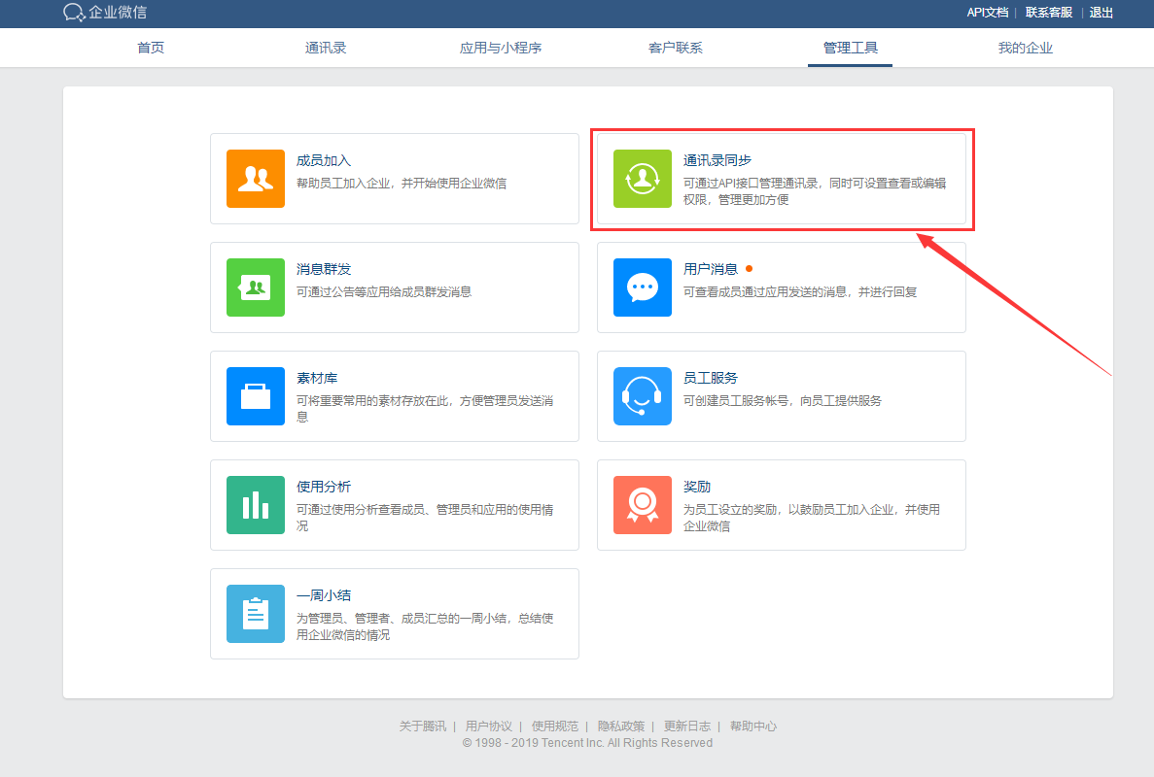
Task: Click the 用户消息 blue chat bubble icon
Action: tap(642, 287)
